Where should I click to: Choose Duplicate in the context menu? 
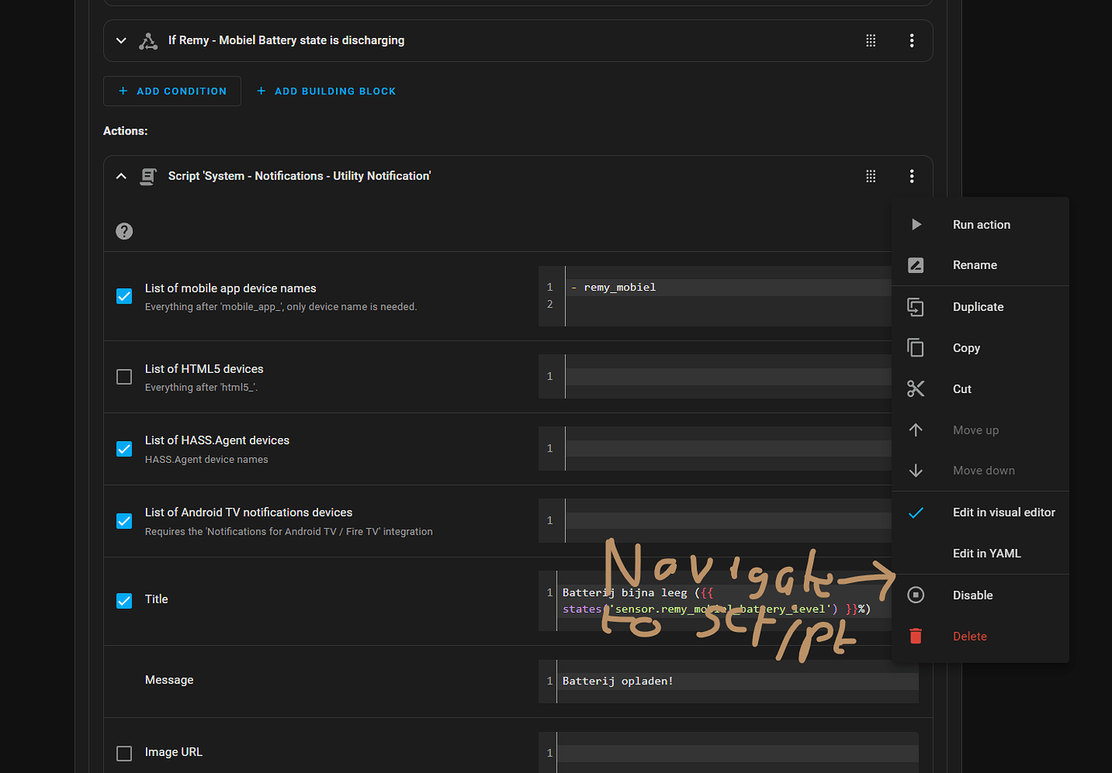coord(977,307)
